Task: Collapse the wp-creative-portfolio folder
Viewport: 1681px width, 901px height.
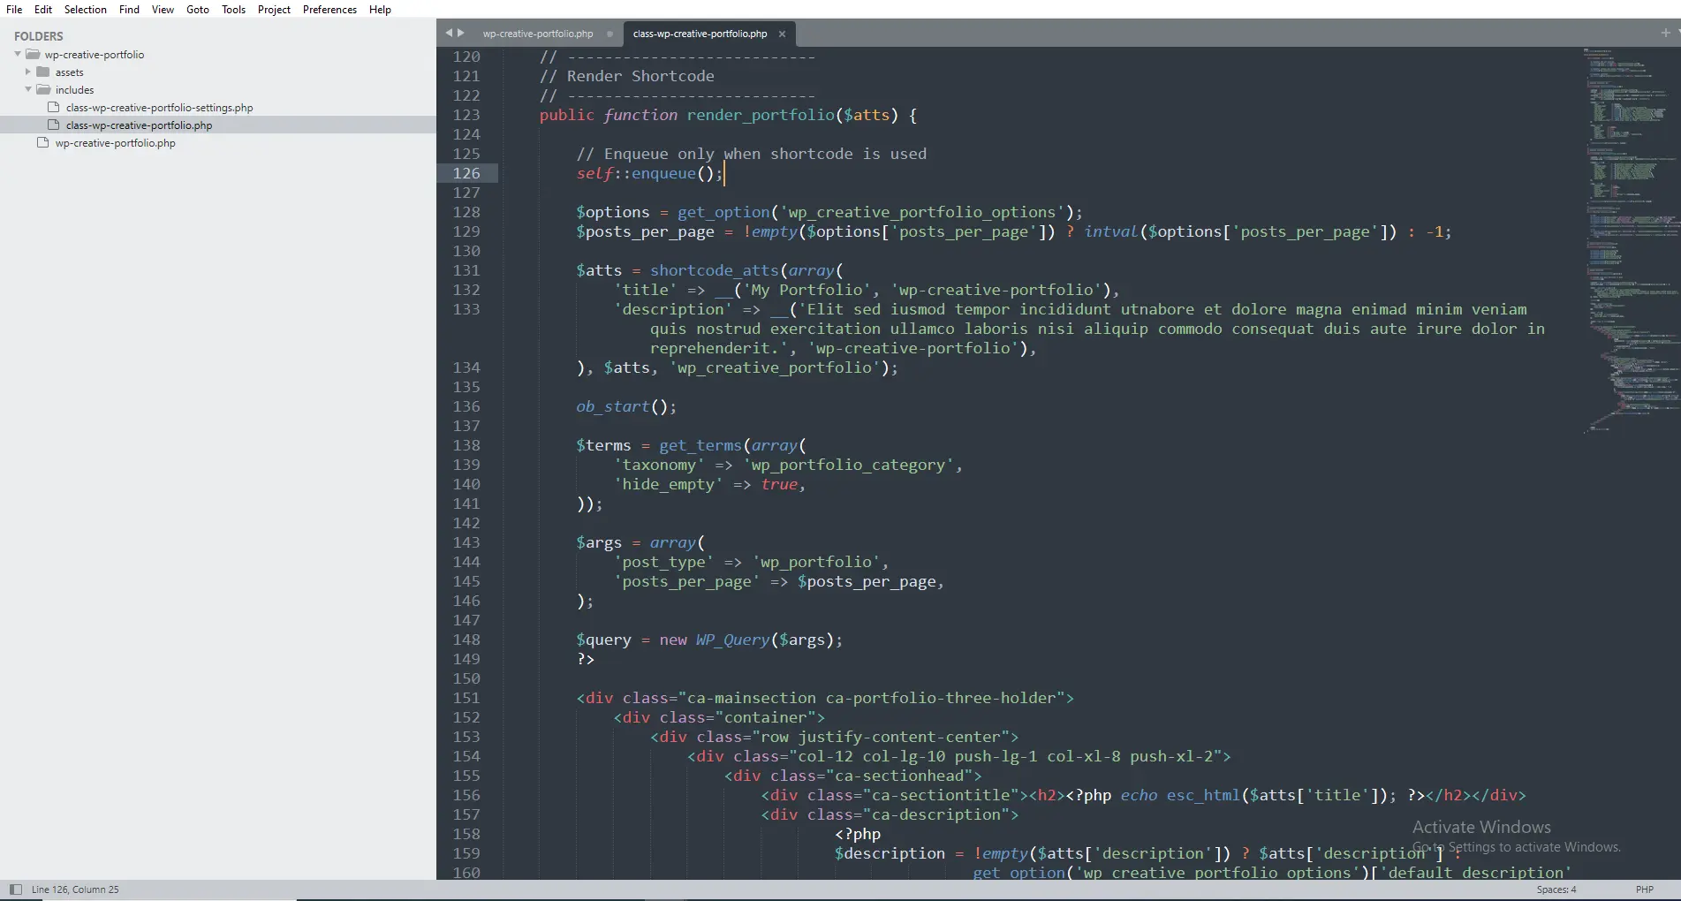Action: tap(17, 54)
